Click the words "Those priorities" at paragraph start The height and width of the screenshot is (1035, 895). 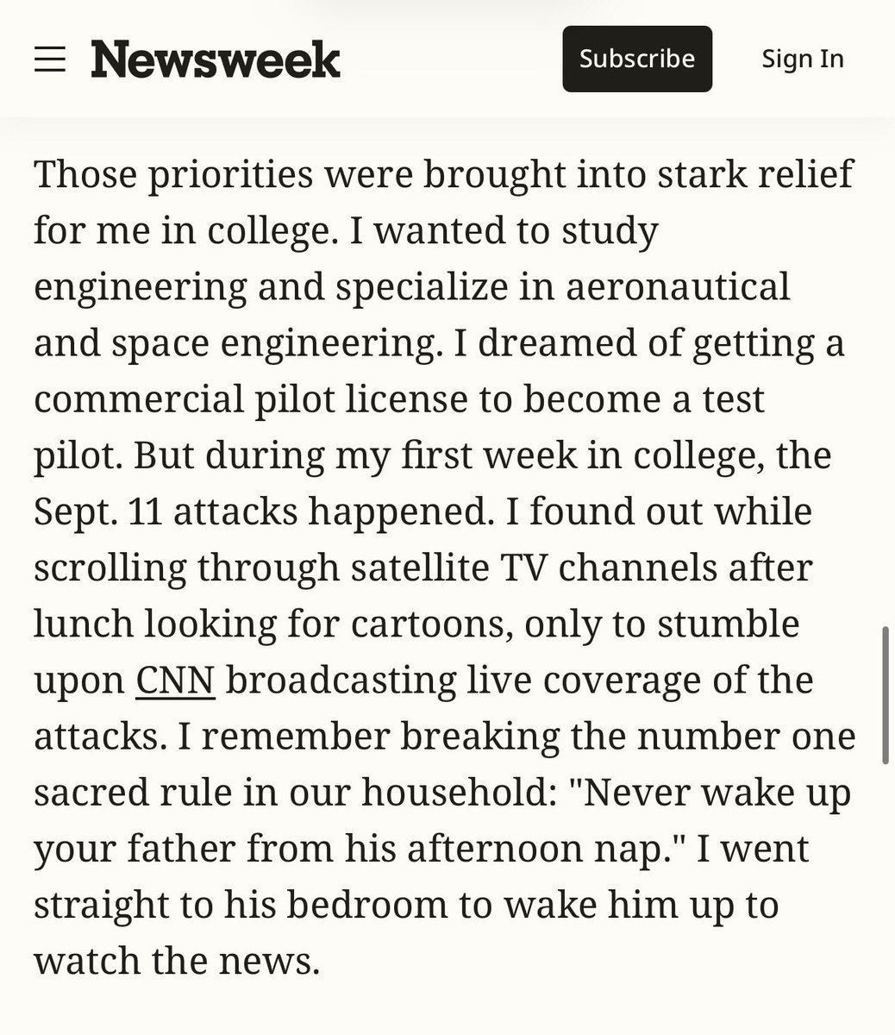(172, 174)
